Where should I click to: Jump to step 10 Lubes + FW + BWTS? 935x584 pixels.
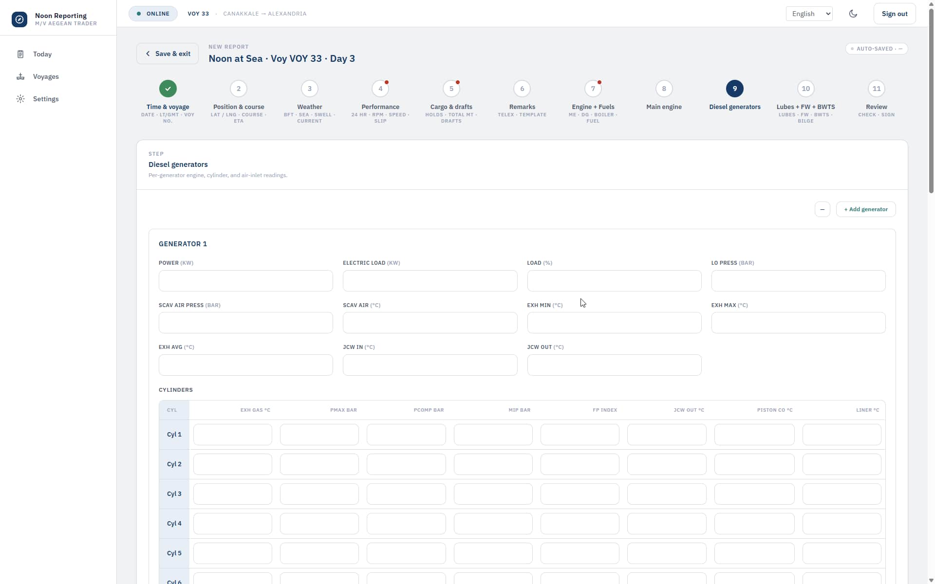(x=805, y=89)
